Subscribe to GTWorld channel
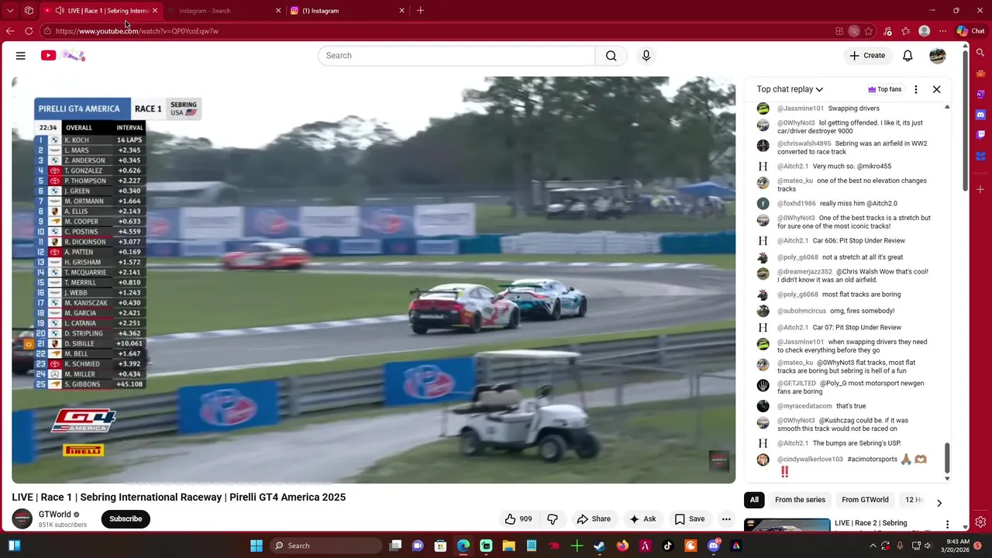Viewport: 992px width, 558px height. 126,519
